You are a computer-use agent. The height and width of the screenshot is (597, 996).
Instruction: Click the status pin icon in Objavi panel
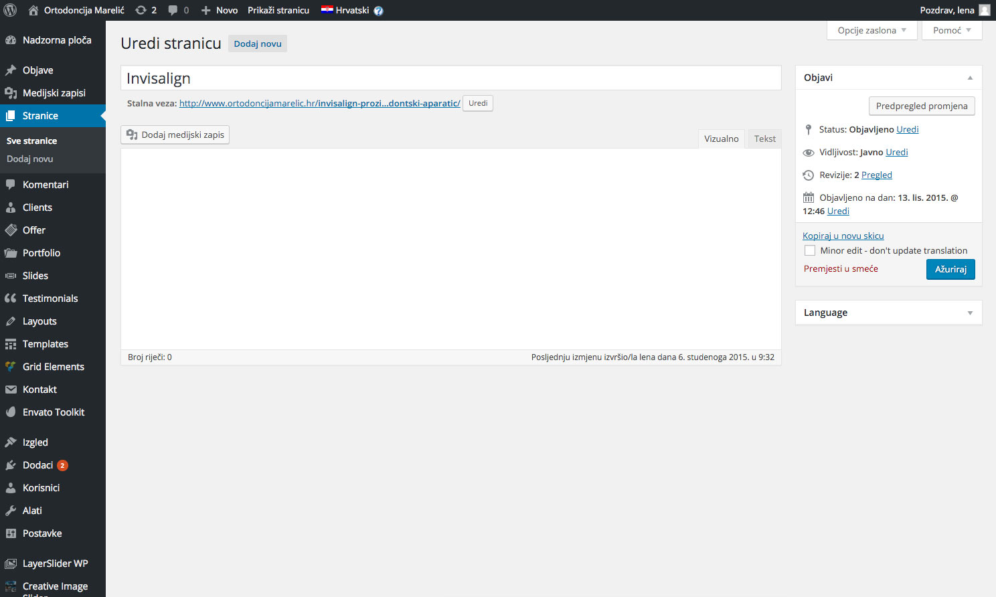coord(809,130)
